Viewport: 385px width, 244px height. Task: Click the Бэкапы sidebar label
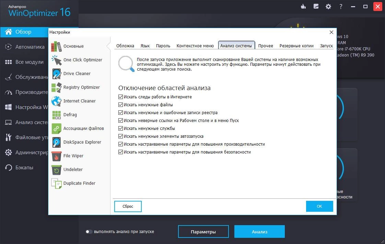[24, 168]
